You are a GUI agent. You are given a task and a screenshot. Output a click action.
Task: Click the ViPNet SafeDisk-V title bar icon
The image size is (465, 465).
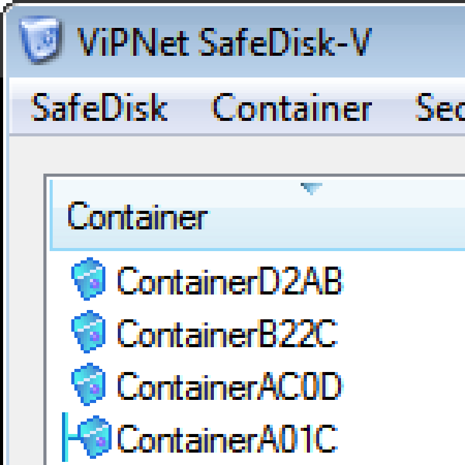pyautogui.click(x=42, y=37)
